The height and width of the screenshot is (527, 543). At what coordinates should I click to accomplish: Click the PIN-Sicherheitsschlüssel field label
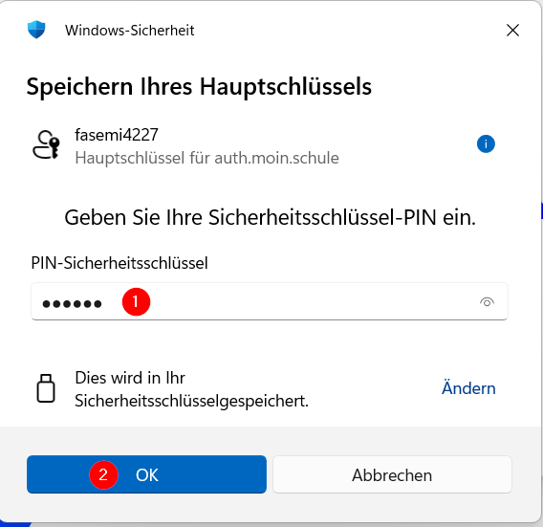tap(119, 263)
